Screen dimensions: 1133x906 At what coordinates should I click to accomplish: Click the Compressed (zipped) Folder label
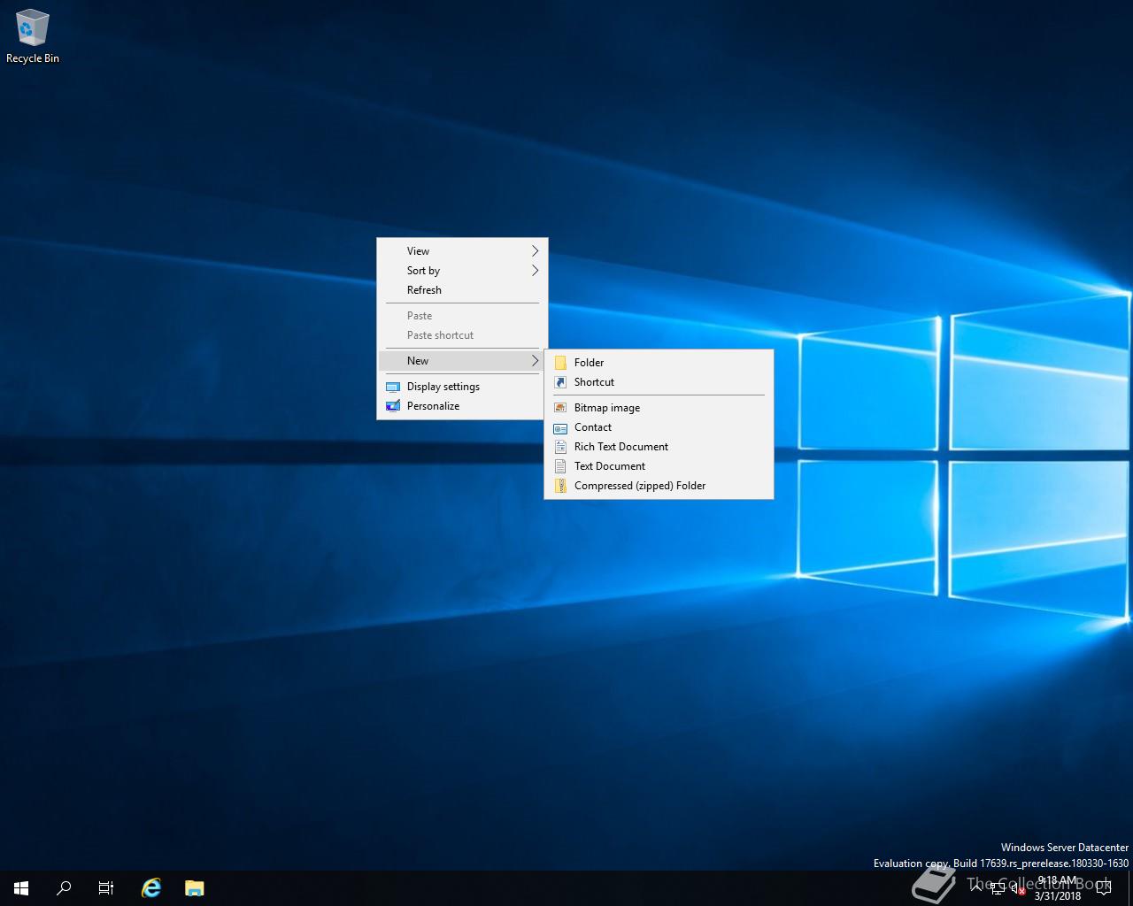pos(640,486)
